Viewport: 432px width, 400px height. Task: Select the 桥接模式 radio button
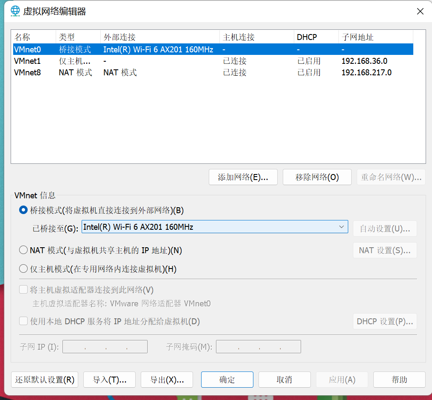click(23, 210)
